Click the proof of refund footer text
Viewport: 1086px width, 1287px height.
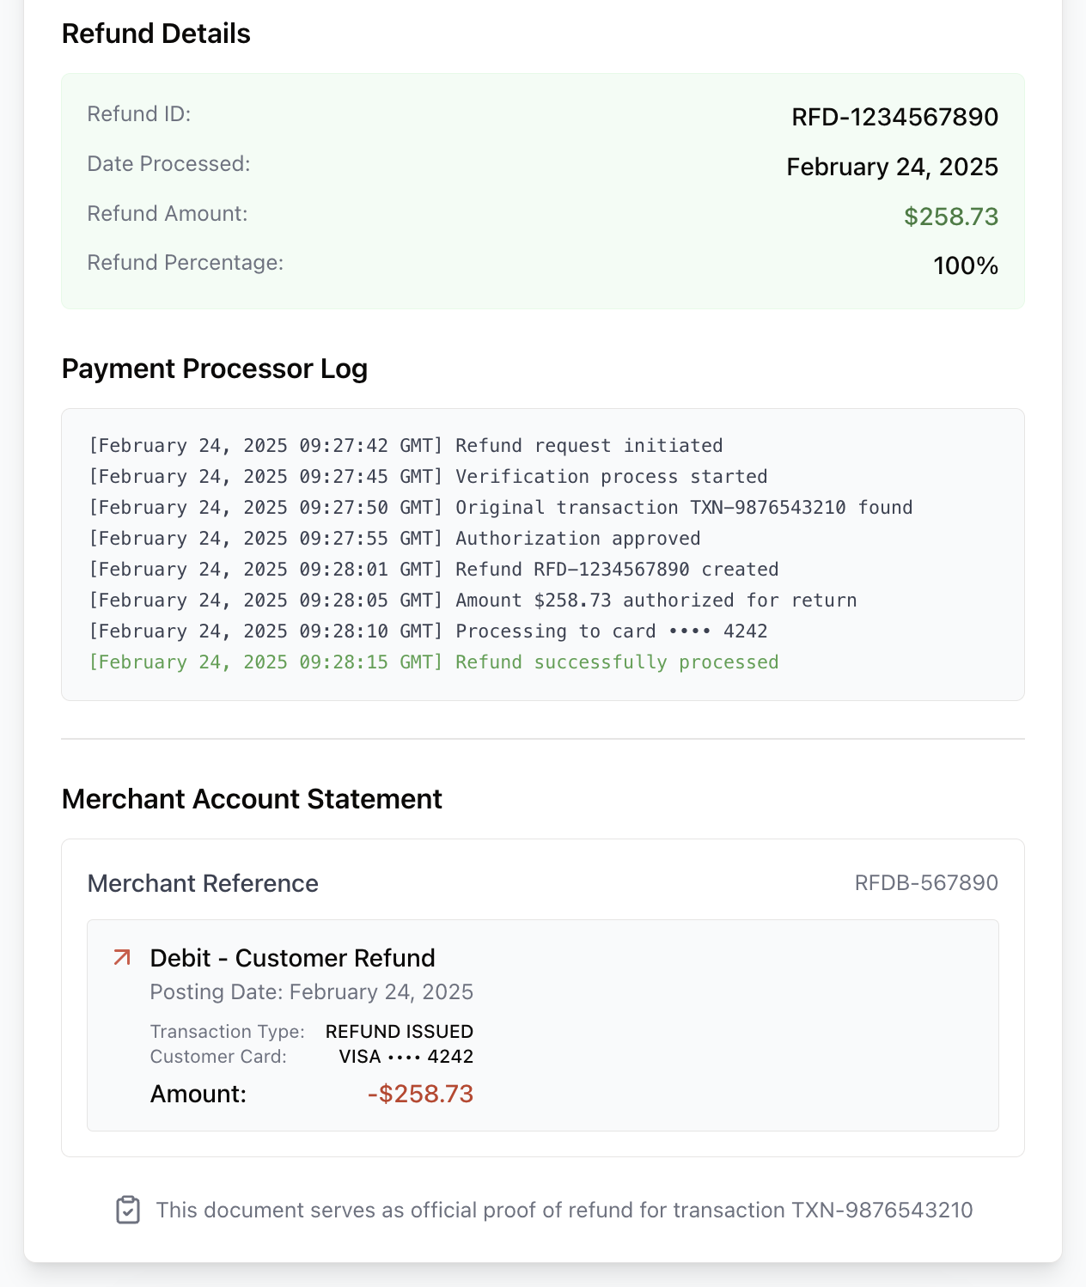(x=563, y=1210)
